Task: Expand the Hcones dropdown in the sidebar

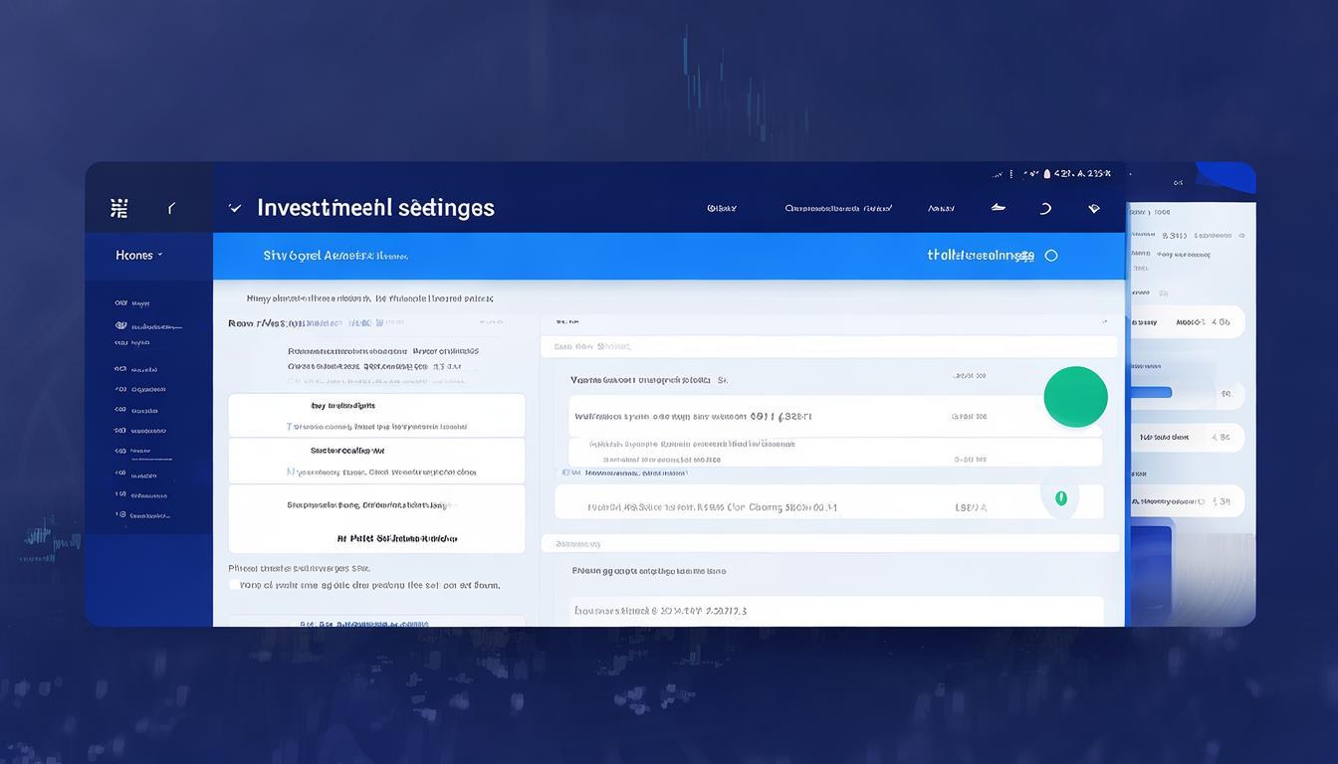Action: [x=138, y=256]
